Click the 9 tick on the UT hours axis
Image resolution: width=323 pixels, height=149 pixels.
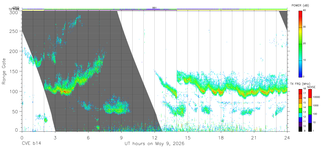121,138
